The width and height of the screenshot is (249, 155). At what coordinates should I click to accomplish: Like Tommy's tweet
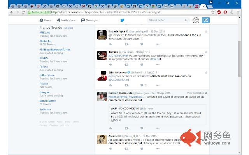coord(142,65)
